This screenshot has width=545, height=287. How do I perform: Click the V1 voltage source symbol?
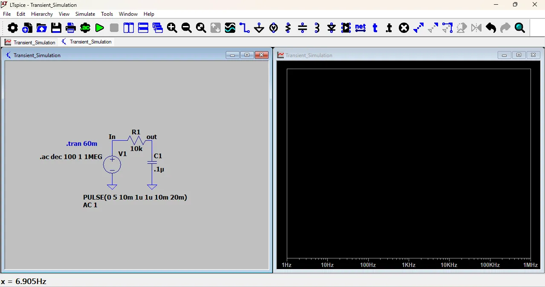[x=112, y=165]
